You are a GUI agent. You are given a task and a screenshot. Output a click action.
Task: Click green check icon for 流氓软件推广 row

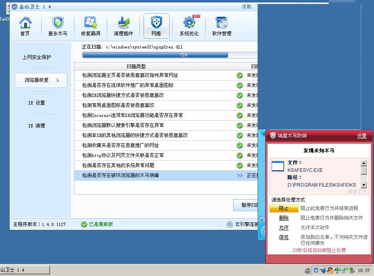(240, 86)
